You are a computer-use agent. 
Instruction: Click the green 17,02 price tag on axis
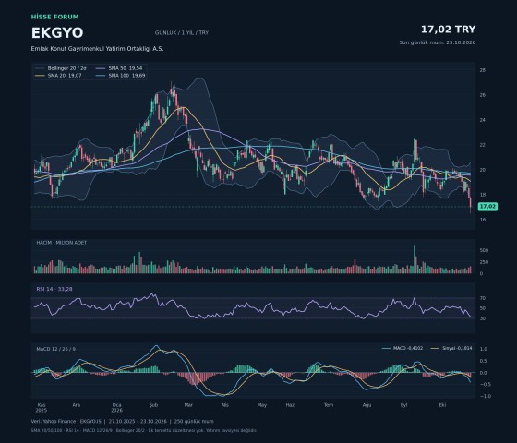pos(487,207)
